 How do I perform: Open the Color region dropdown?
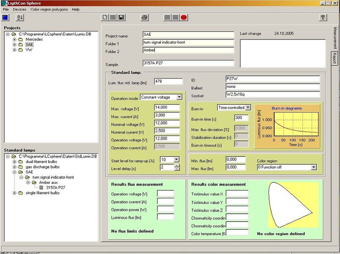click(x=314, y=167)
